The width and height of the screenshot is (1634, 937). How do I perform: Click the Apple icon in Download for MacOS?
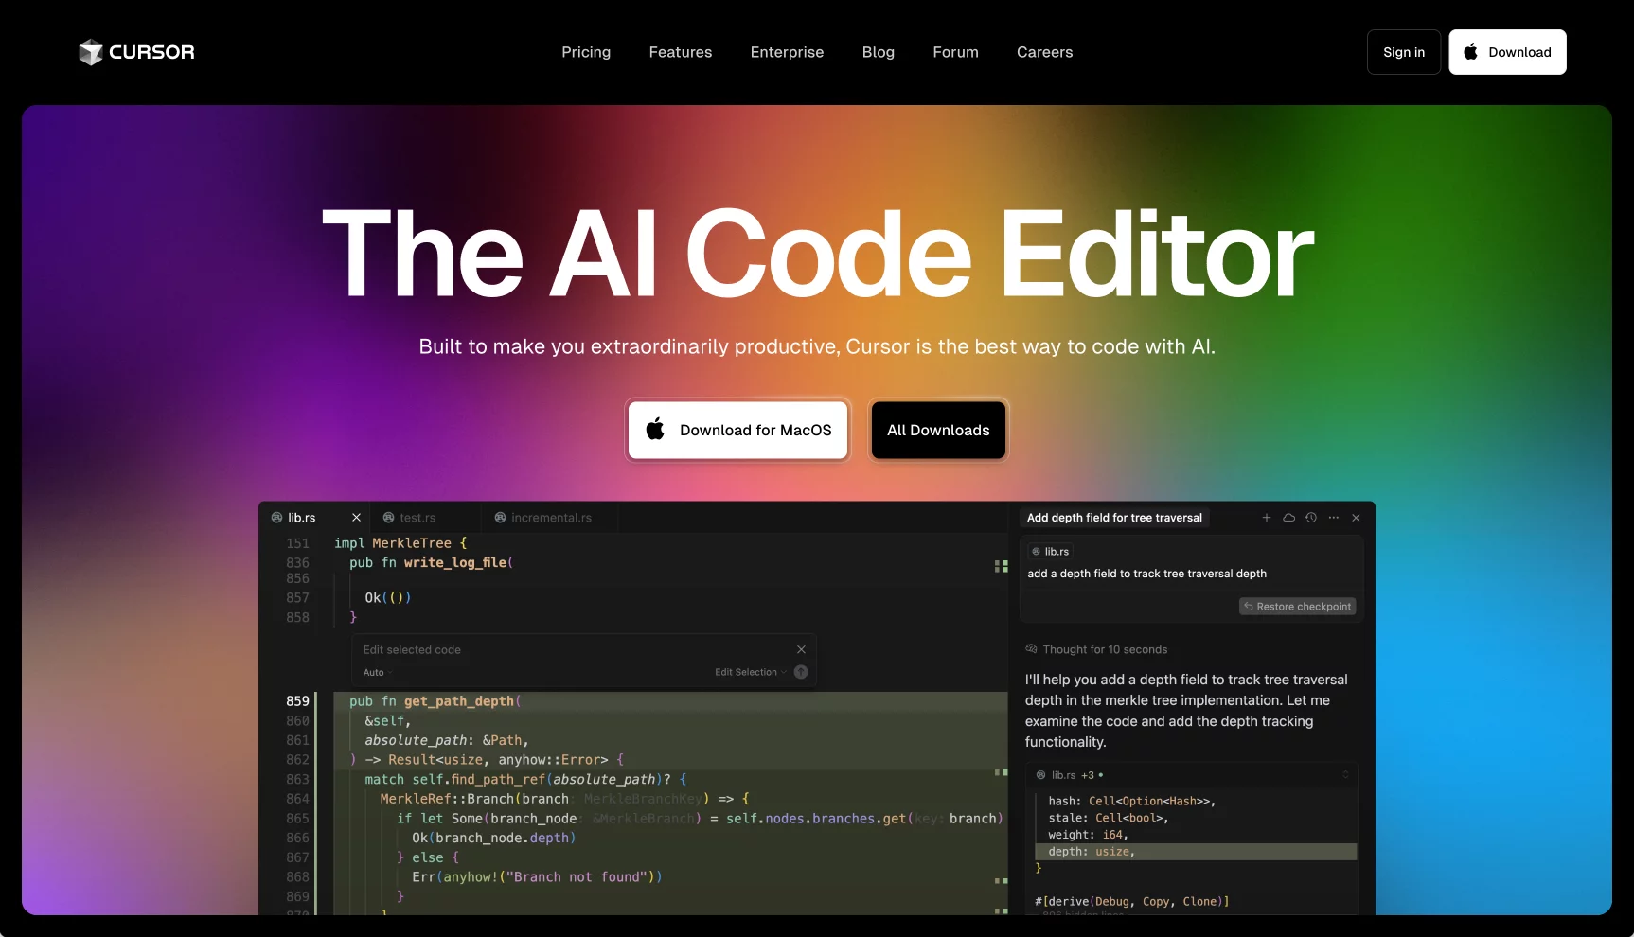tap(655, 430)
